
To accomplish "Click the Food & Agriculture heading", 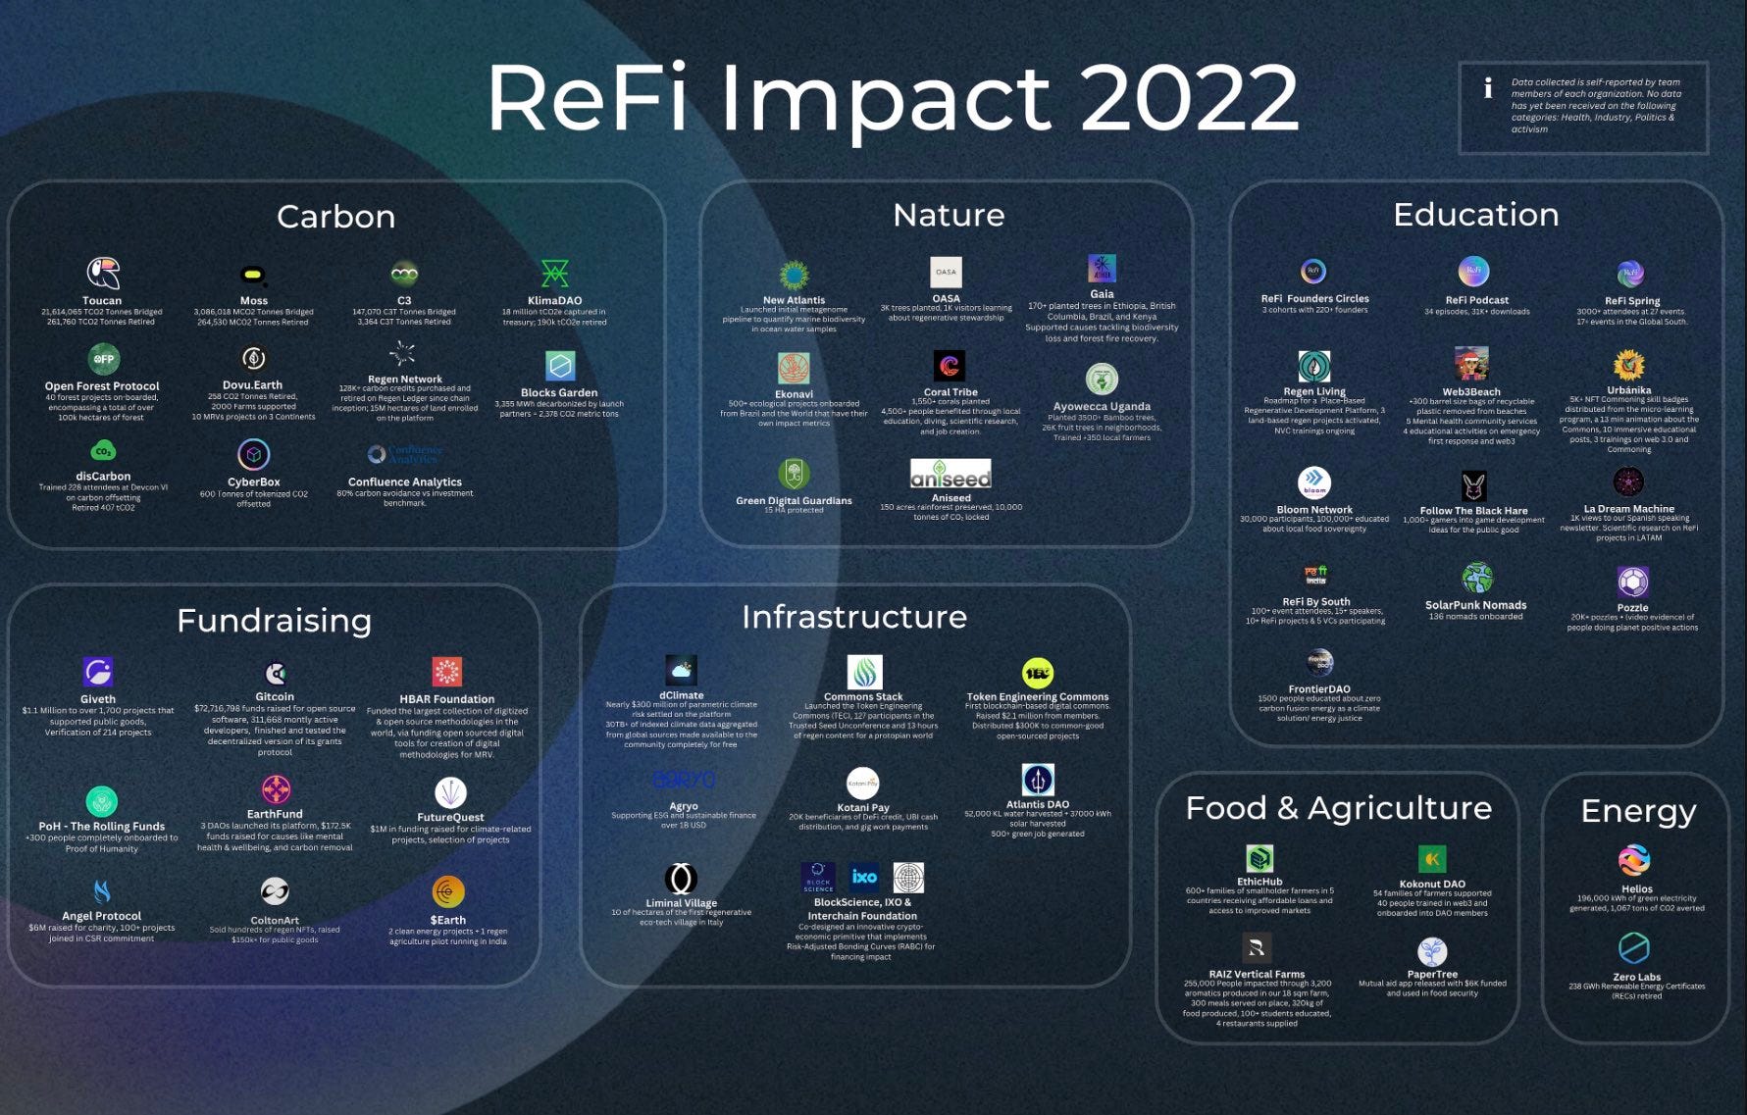I will click(x=1339, y=808).
